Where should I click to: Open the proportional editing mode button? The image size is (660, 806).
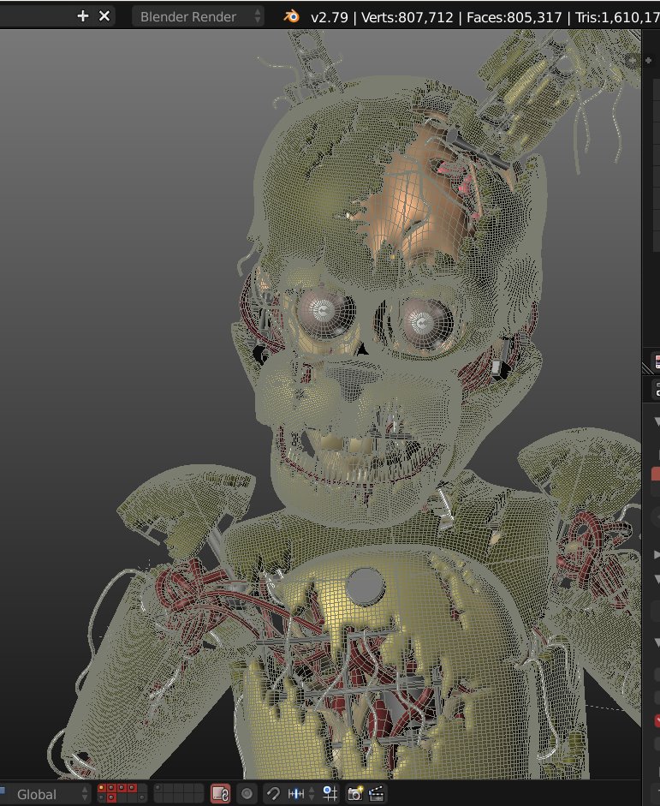[x=247, y=794]
